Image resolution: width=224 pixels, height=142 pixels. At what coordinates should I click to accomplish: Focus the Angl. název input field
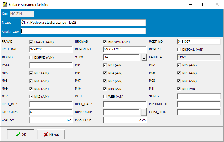click(x=83, y=31)
